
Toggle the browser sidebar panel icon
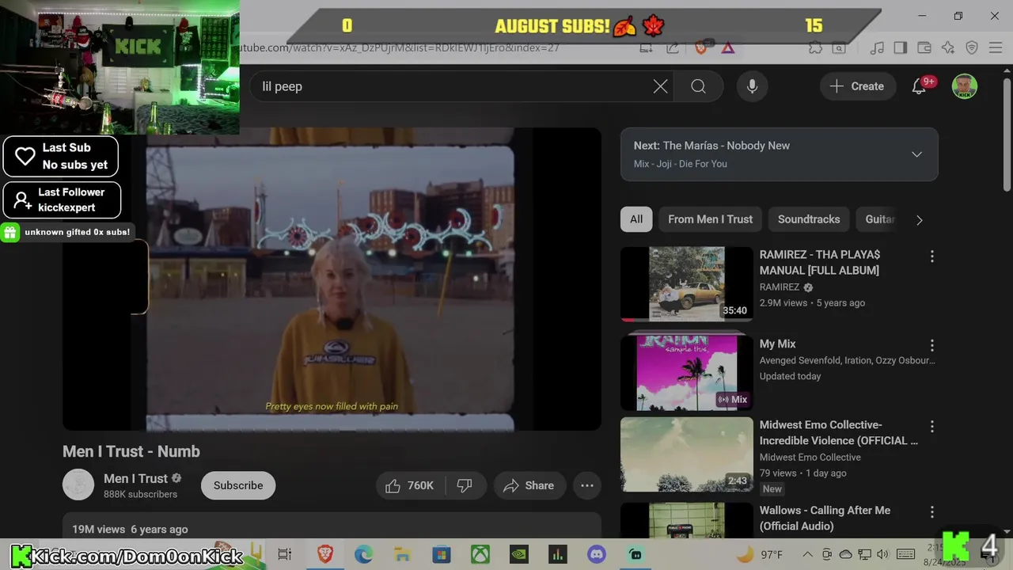pyautogui.click(x=900, y=47)
